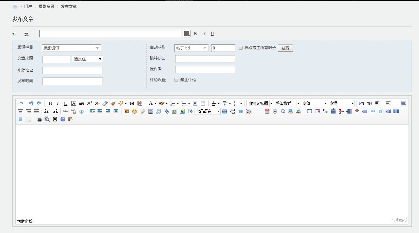Insert the date using the calendar icon

(267, 111)
